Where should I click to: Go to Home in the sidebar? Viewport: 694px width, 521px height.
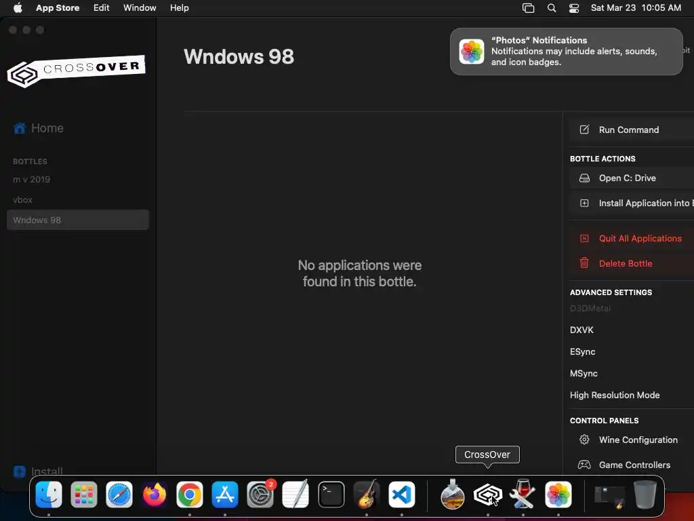coord(39,128)
